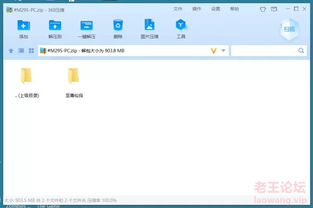Click the status bar text 大小: 903.5 MB

click(x=20, y=201)
